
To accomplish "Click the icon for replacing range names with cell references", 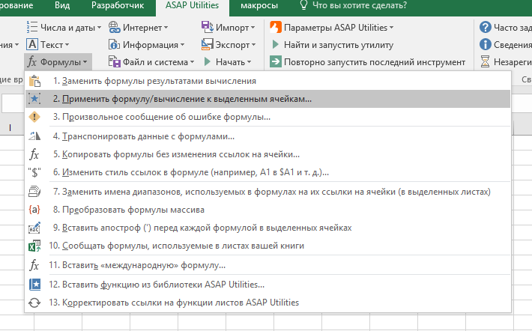I will point(34,192).
